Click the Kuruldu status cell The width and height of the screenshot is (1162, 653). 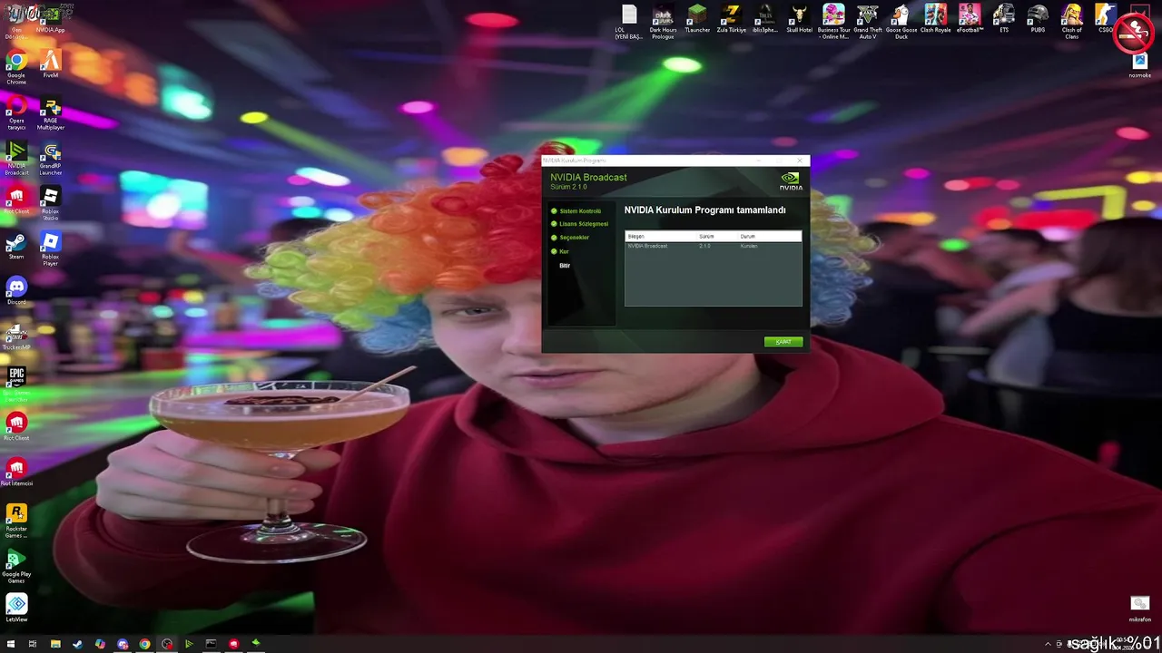[x=749, y=246]
